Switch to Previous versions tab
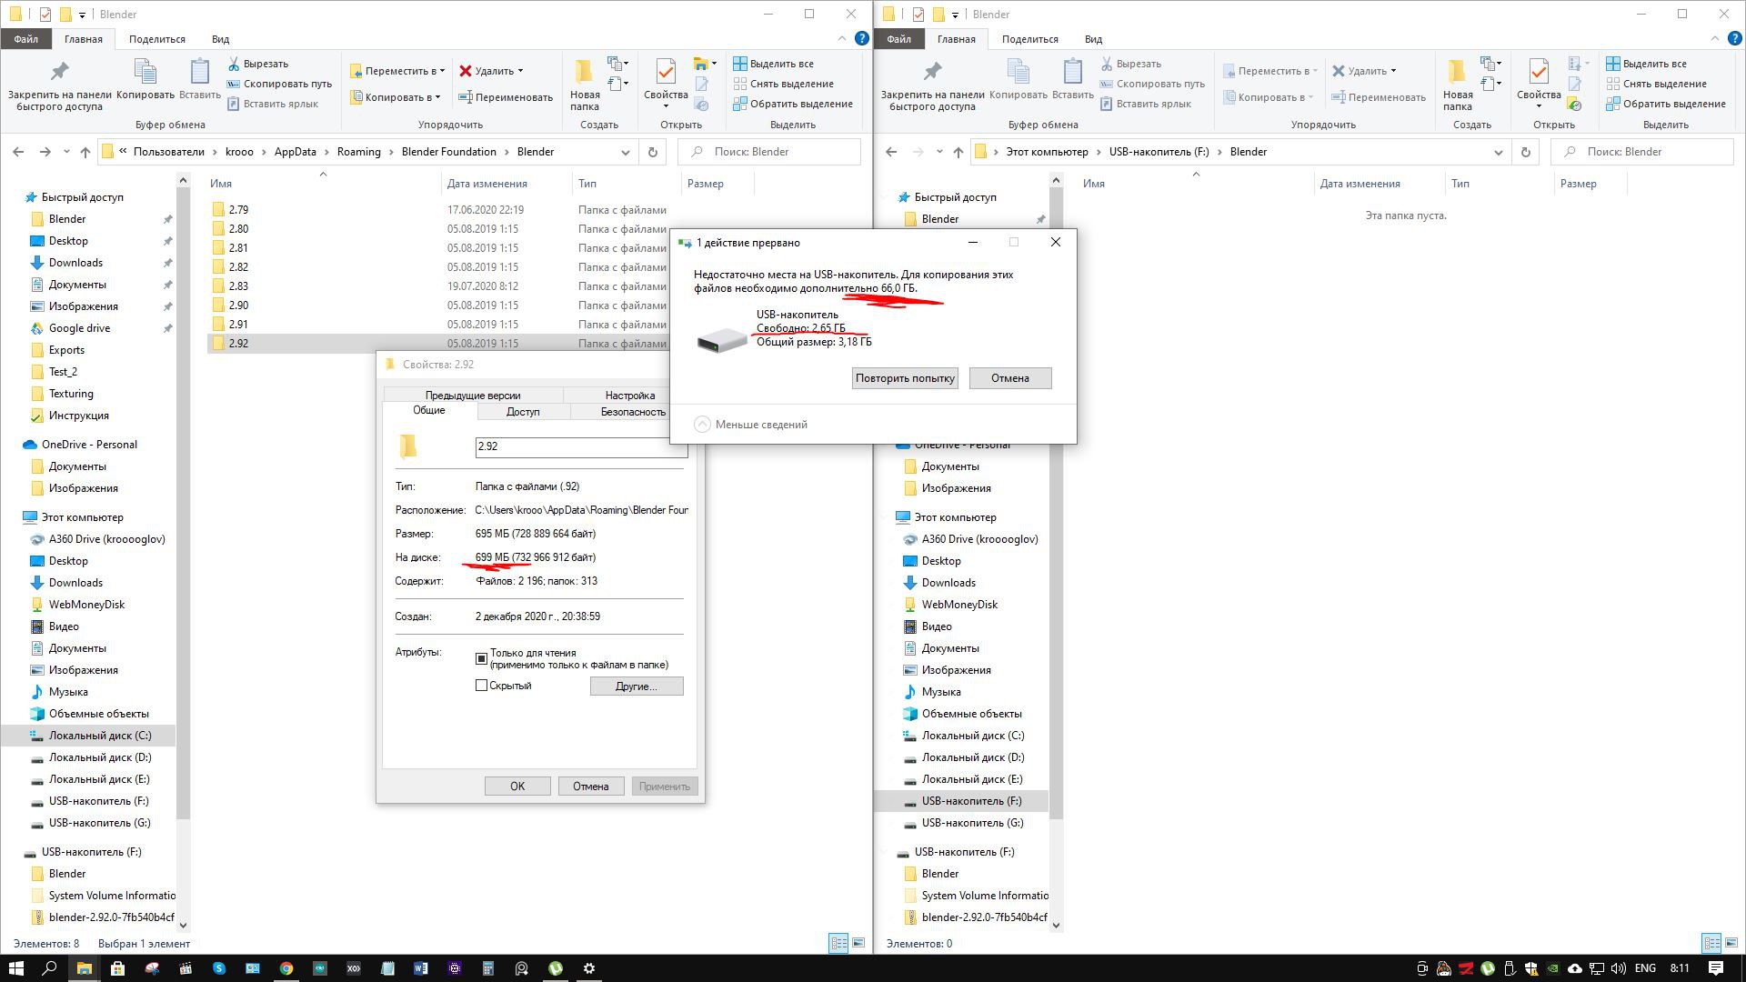 [x=473, y=396]
